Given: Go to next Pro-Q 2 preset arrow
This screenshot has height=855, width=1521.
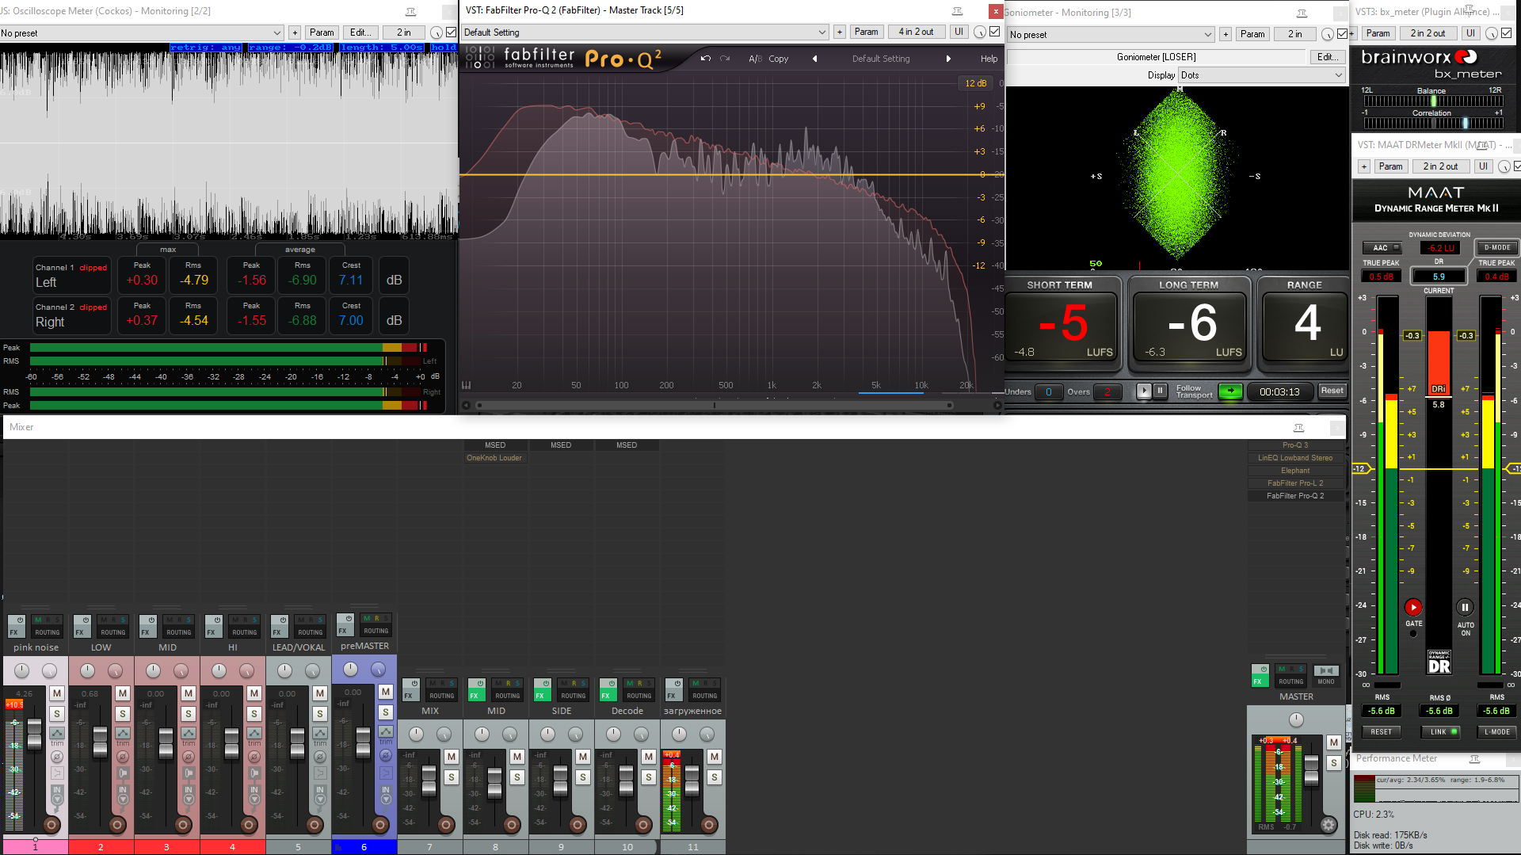Looking at the screenshot, I should 948,59.
